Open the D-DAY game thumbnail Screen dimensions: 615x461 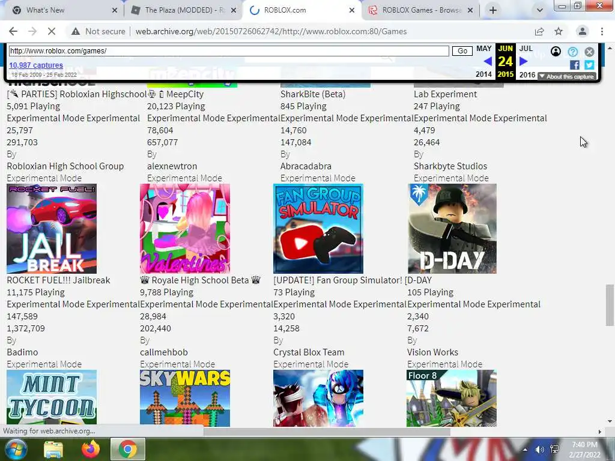click(x=452, y=229)
